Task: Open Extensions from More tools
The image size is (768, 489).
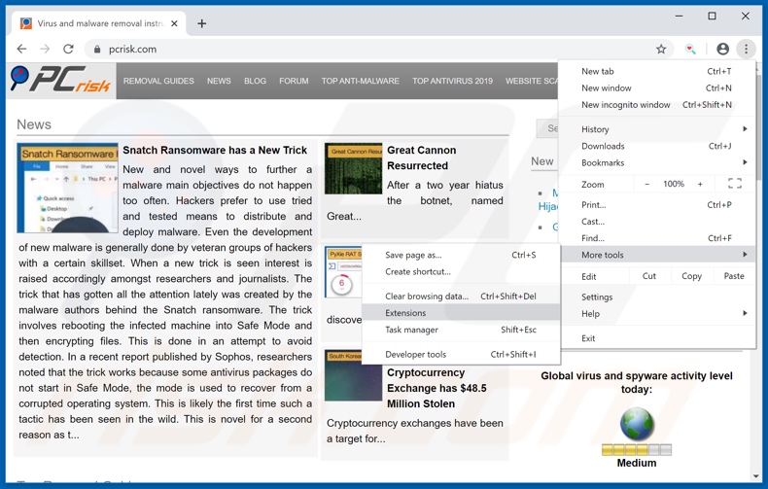Action: click(461, 313)
